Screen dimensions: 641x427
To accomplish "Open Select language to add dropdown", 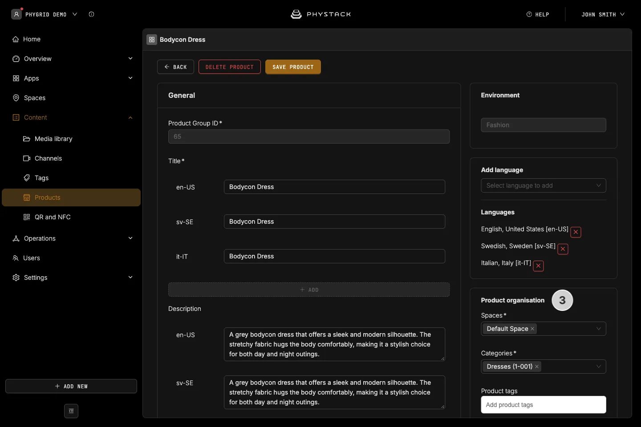I will click(x=543, y=185).
